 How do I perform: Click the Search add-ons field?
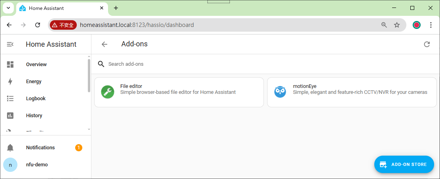(x=266, y=64)
